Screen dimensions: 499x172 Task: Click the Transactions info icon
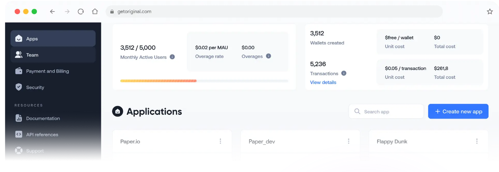coord(344,73)
